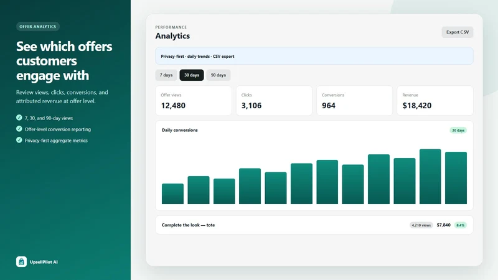Open the Conversions 964 stat card
Viewport: 498px width, 280px height.
[354, 101]
